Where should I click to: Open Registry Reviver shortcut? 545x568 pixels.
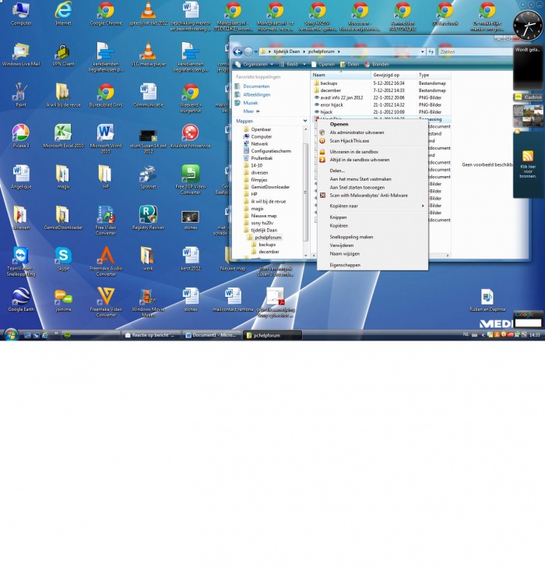[x=148, y=218]
